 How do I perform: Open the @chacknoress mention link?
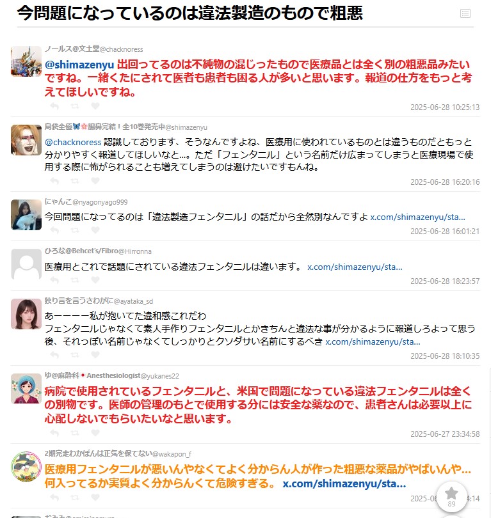(73, 142)
